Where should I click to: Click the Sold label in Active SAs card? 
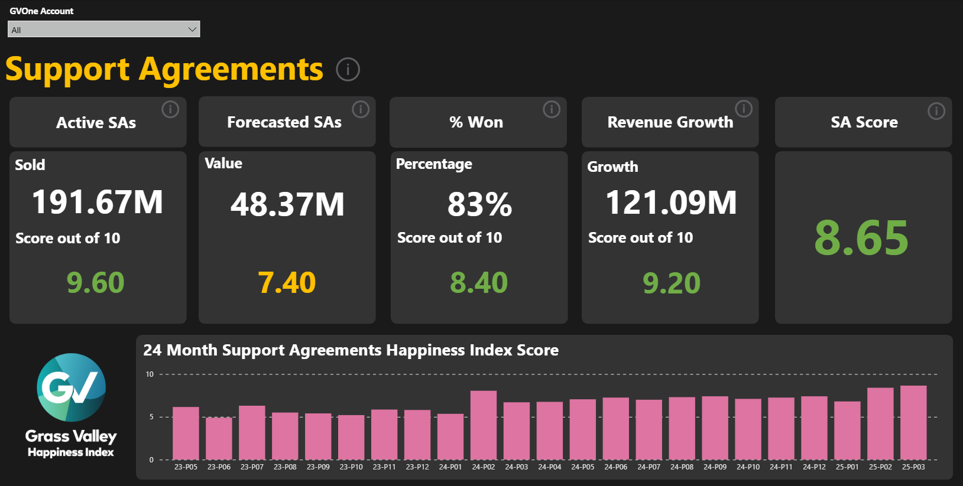(30, 165)
